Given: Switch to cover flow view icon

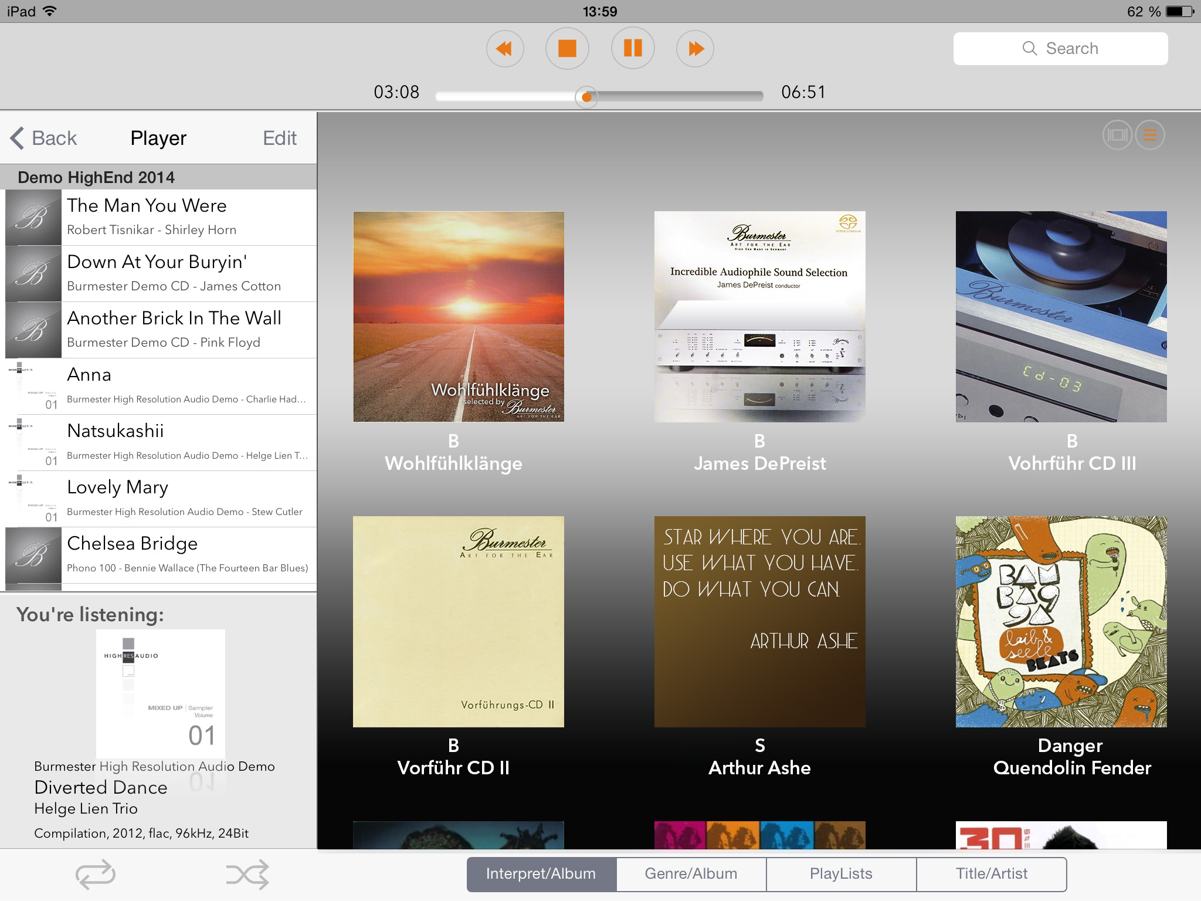Looking at the screenshot, I should [x=1117, y=136].
